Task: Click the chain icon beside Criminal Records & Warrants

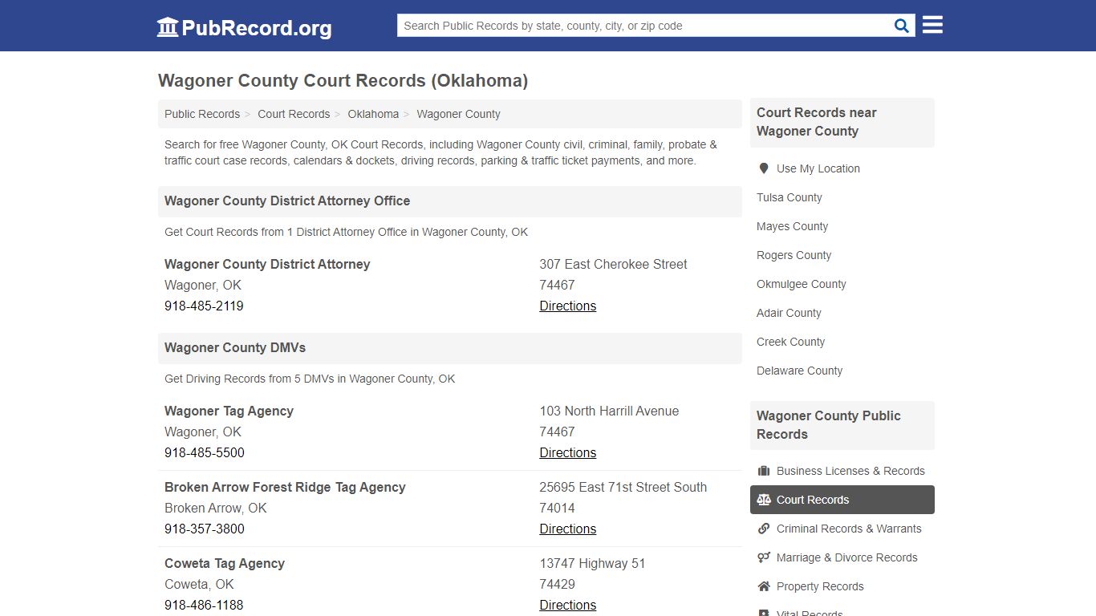Action: click(764, 528)
